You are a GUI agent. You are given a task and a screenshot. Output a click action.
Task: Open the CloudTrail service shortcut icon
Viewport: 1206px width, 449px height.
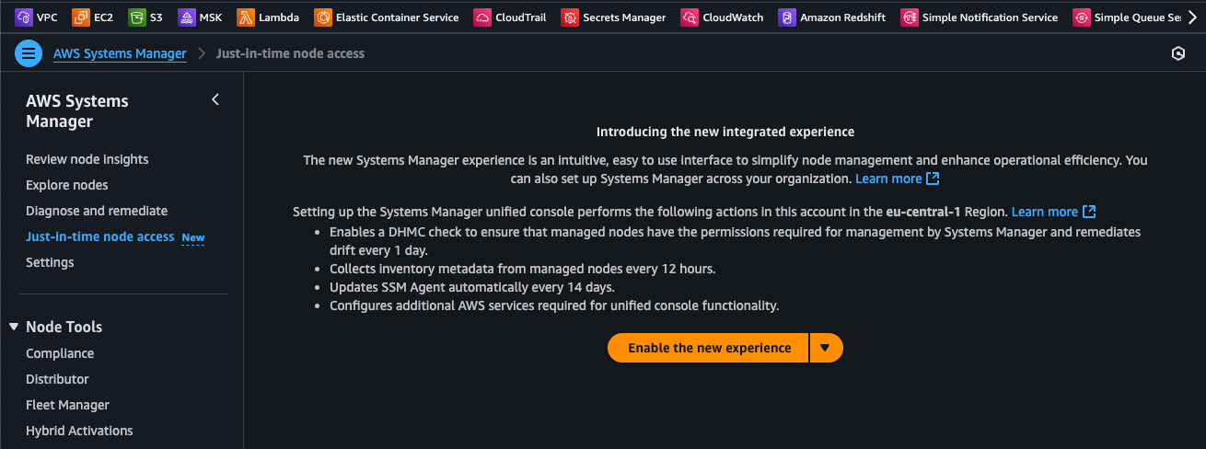[482, 17]
